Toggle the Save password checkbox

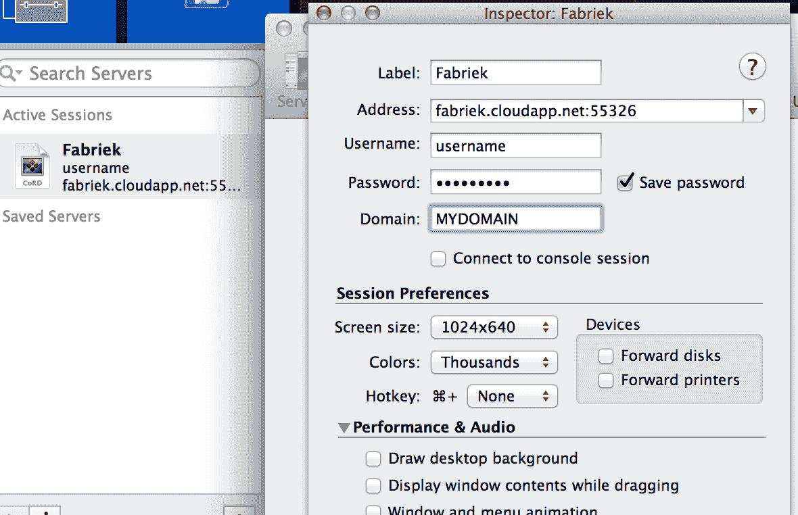click(x=625, y=182)
